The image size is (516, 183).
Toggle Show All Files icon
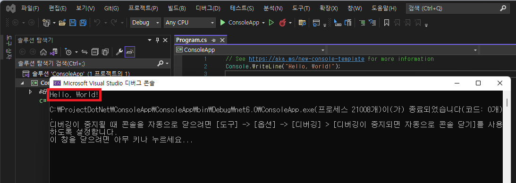[x=105, y=52]
